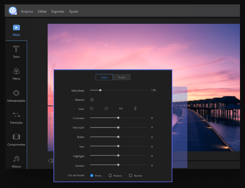This screenshot has height=188, width=245.
Task: Click the Tom slider handle
Action: point(118,146)
